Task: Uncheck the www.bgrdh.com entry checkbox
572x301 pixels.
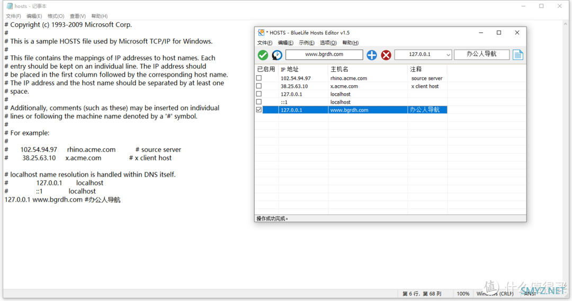Action: (259, 110)
